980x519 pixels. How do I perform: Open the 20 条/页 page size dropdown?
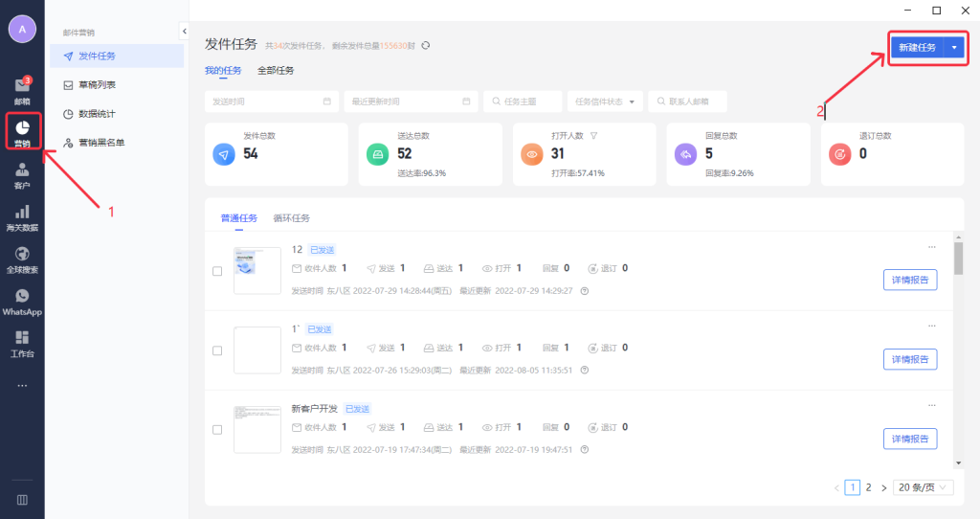point(923,487)
